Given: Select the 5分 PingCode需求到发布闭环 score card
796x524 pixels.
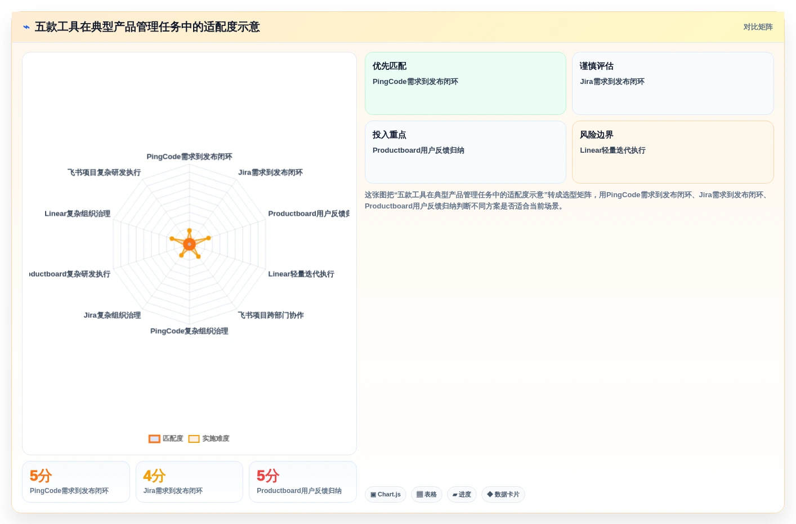Looking at the screenshot, I should [76, 482].
